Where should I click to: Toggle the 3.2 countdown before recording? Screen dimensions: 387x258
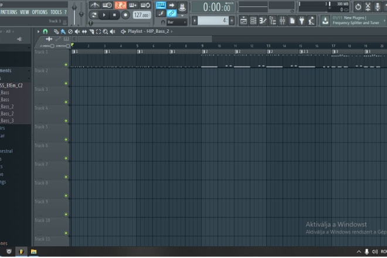[120, 5]
